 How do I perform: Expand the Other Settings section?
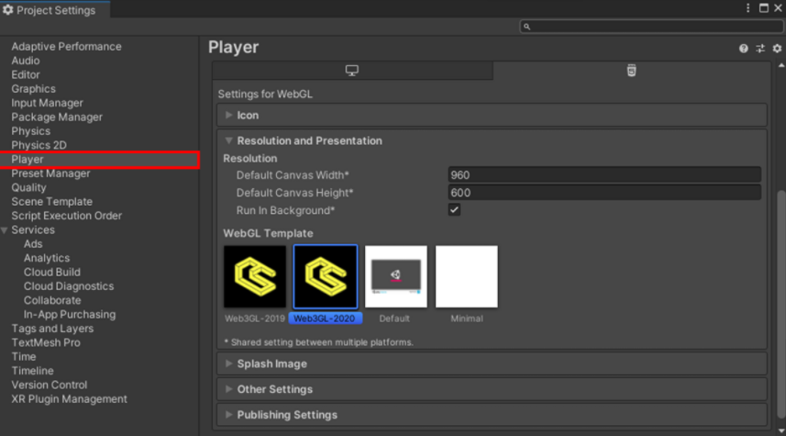[x=492, y=389]
